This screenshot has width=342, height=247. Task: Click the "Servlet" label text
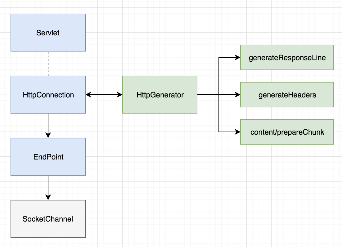(48, 33)
